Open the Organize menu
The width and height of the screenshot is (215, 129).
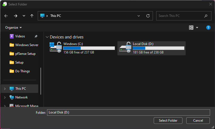pyautogui.click(x=13, y=28)
